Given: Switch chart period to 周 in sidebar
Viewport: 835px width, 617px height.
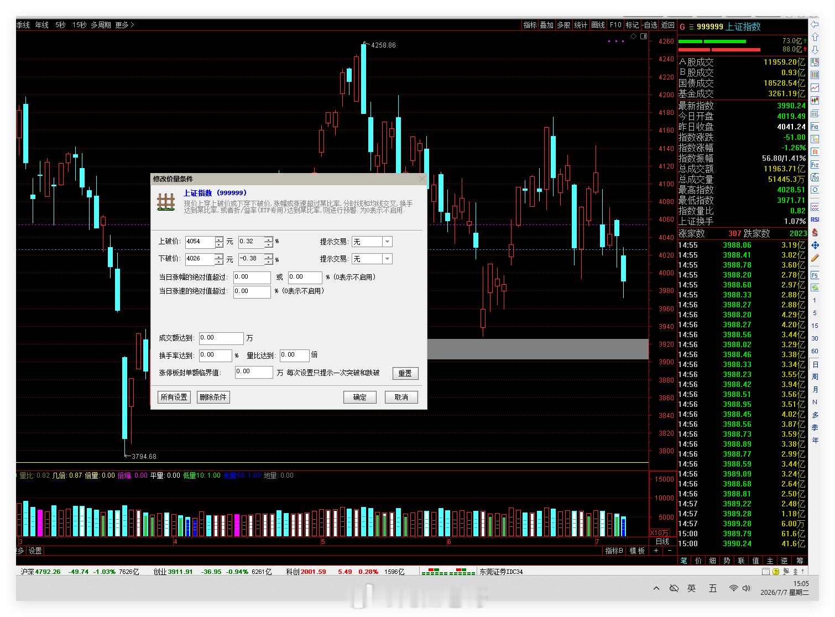Looking at the screenshot, I should pyautogui.click(x=815, y=377).
